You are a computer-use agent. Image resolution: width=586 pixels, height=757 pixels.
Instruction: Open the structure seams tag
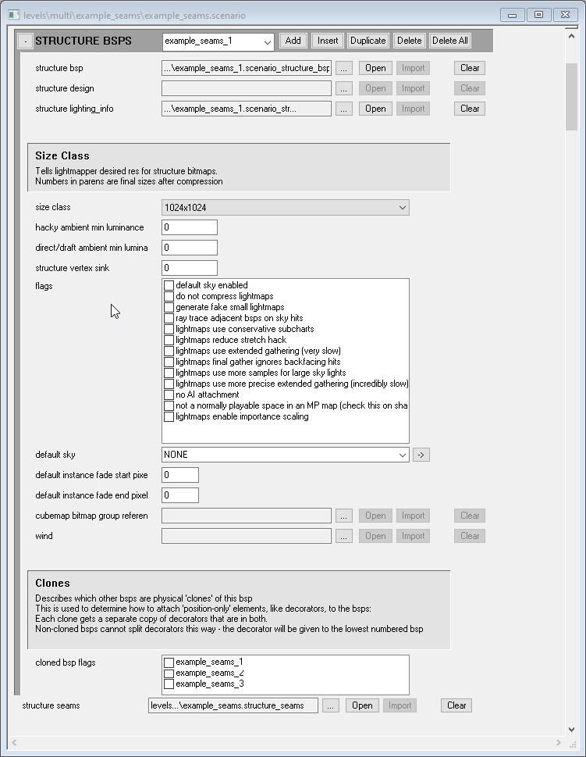pos(362,705)
